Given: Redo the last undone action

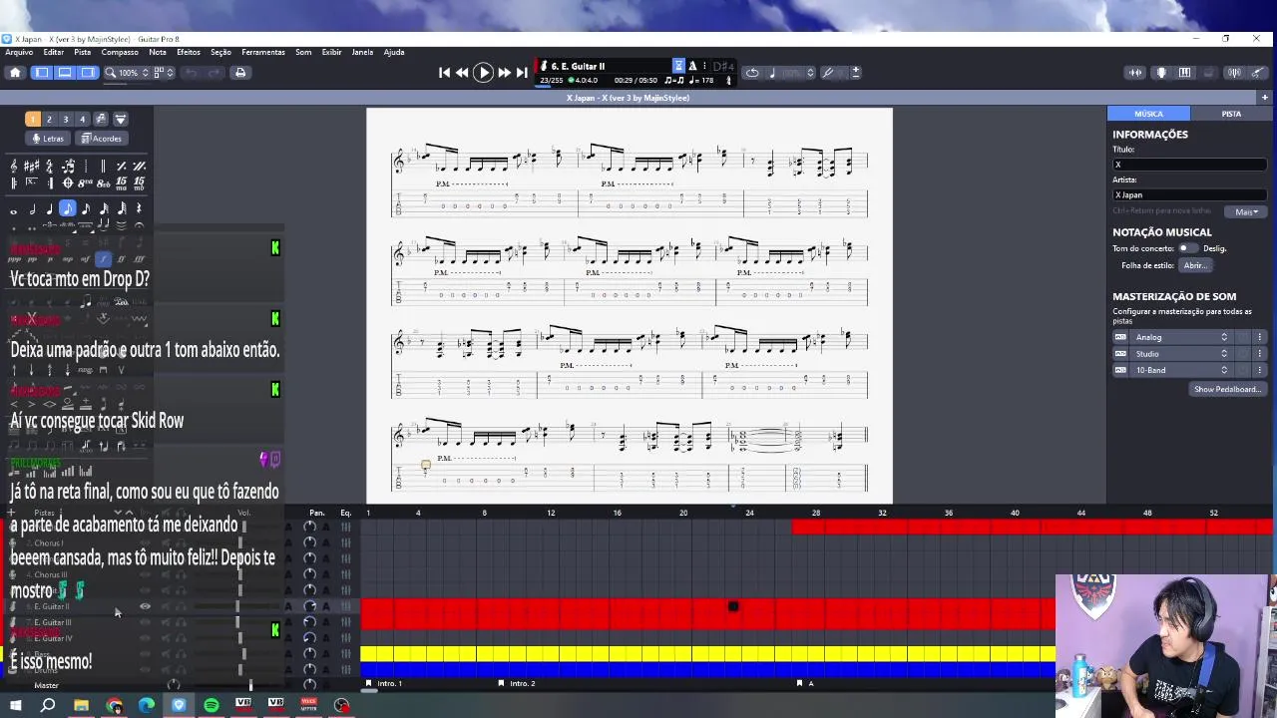Looking at the screenshot, I should [x=214, y=73].
